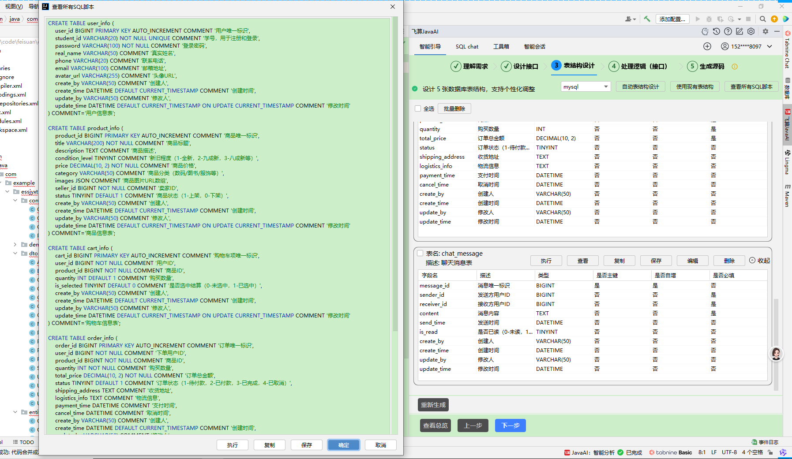Switch to the 智能引导 tab
This screenshot has height=459, width=792.
tap(430, 46)
